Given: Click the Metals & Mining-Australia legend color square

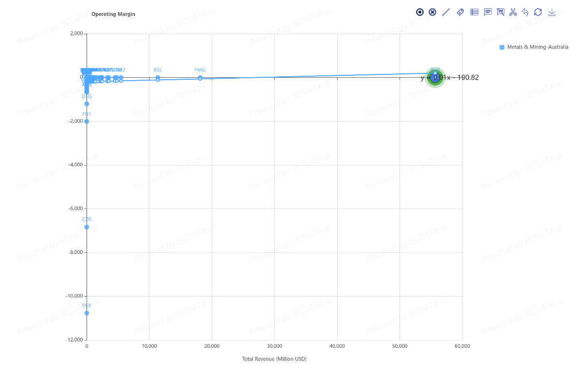Looking at the screenshot, I should [x=502, y=47].
